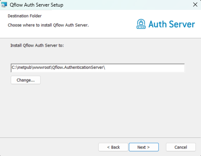Image resolution: width=201 pixels, height=156 pixels.
Task: Click 'Qflow Auth Server Setup' window title
Action: (x=37, y=5)
